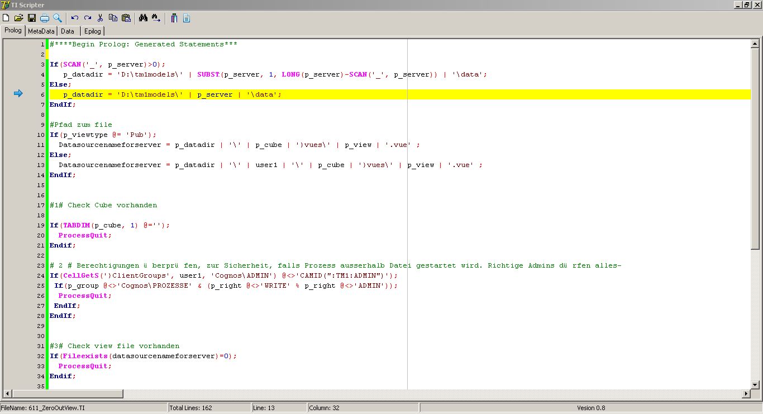Minimize the TI Scripter window
The width and height of the screenshot is (763, 414).
737,4
